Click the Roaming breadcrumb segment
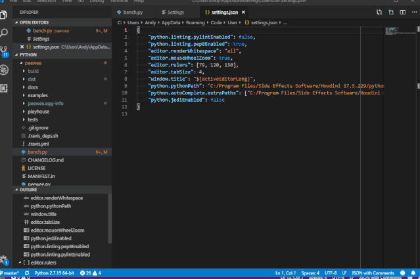Image resolution: width=420 pixels, height=279 pixels. 195,23
